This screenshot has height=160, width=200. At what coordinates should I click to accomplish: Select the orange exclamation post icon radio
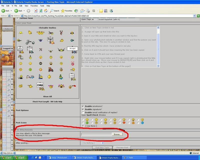point(129,123)
